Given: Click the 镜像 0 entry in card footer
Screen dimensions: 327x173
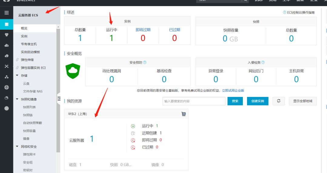Looking at the screenshot, I should (158, 165).
